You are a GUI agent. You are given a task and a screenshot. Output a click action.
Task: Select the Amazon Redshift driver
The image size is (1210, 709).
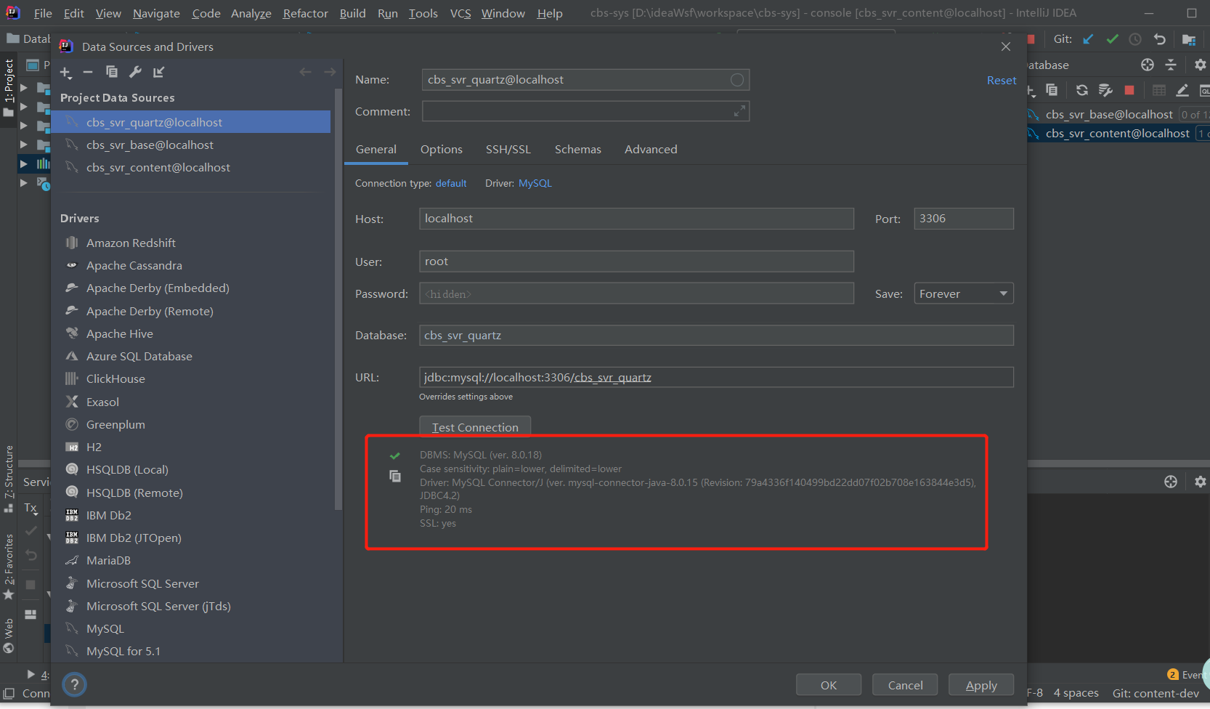(131, 243)
